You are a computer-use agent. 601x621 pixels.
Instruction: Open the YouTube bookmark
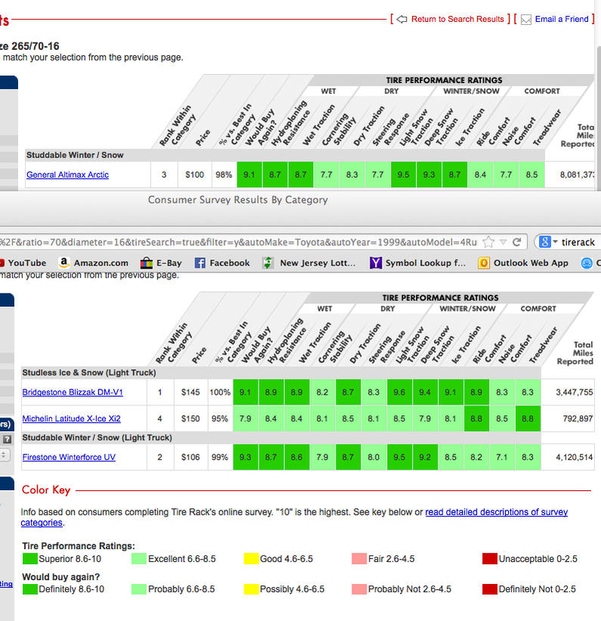23,263
